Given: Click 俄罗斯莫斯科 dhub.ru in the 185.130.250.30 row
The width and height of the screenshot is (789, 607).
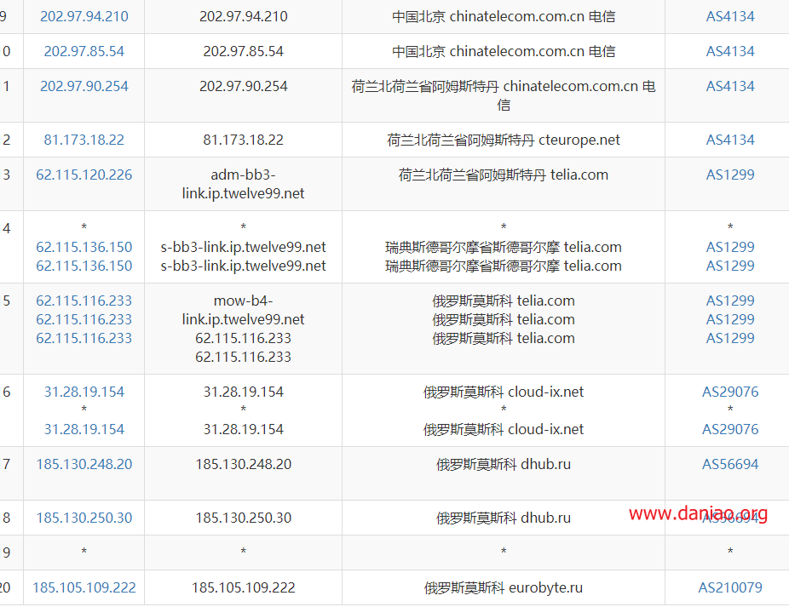Looking at the screenshot, I should 504,518.
